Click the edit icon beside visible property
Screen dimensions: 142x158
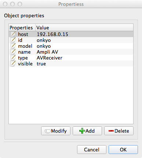tap(13, 64)
